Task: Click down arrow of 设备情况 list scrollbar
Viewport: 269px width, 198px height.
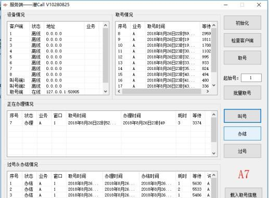Action: tap(106, 91)
